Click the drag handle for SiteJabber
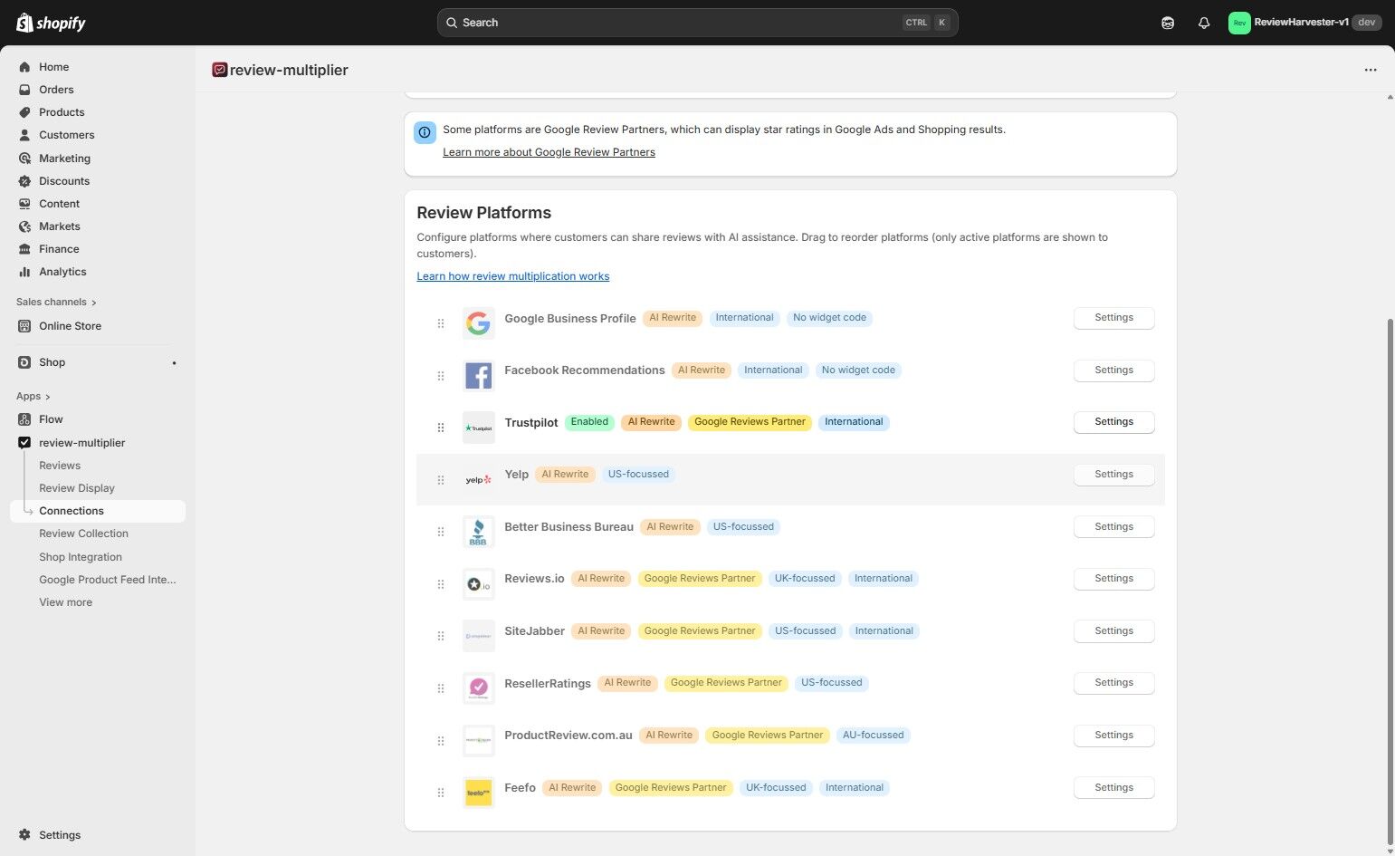This screenshot has height=856, width=1395. click(x=441, y=636)
